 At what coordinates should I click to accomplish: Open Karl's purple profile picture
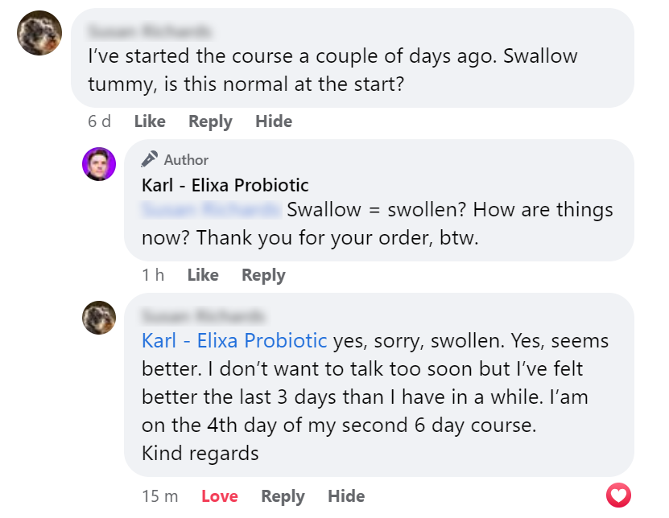99,164
